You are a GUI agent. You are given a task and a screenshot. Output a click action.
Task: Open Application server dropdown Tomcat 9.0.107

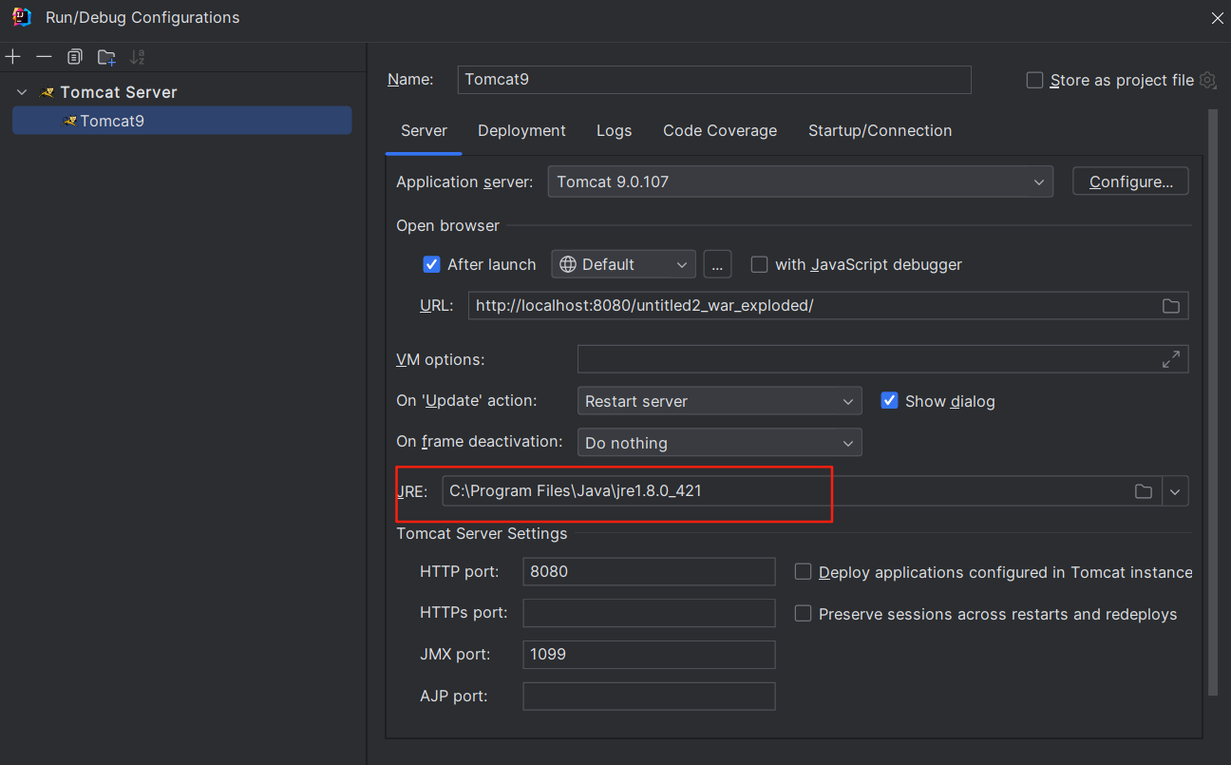click(800, 182)
